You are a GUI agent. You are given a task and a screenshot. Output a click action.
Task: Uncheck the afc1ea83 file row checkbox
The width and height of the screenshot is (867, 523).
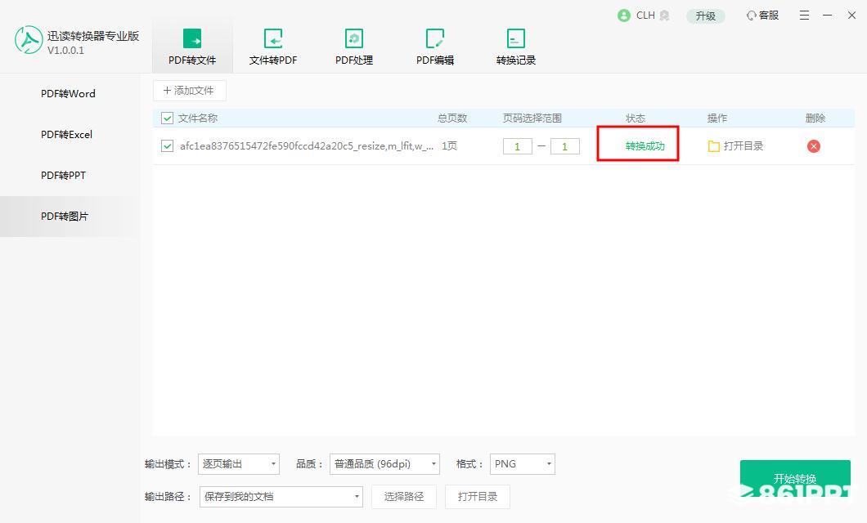tap(167, 146)
